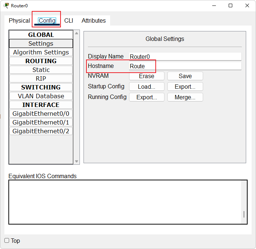
Task: Switch to the Physical tab
Action: pyautogui.click(x=19, y=20)
